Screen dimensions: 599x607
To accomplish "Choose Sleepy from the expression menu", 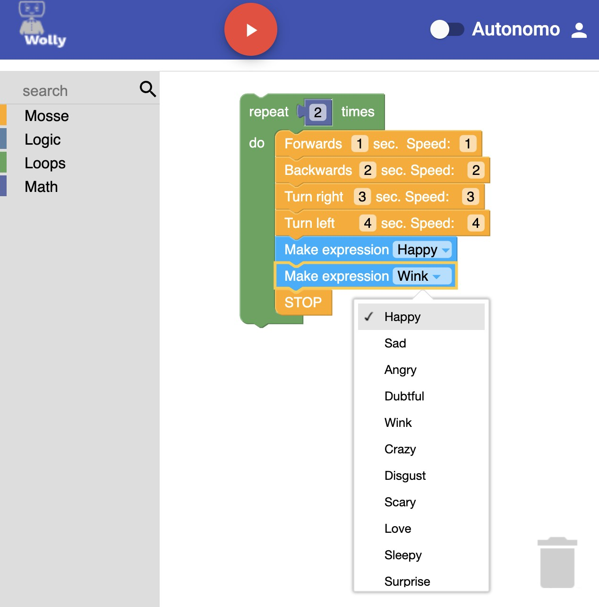I will point(421,555).
